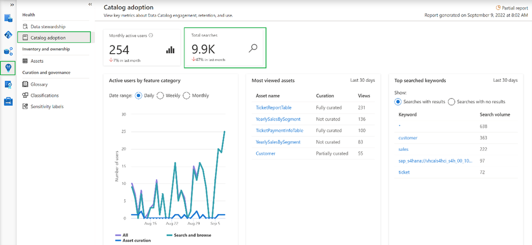This screenshot has height=245, width=532.
Task: Open the Data Catalog icon in rail
Action: [x=8, y=18]
